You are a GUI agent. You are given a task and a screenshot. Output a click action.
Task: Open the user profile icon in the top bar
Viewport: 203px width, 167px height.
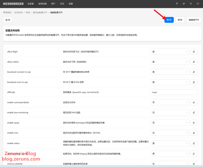pyautogui.click(x=191, y=4)
